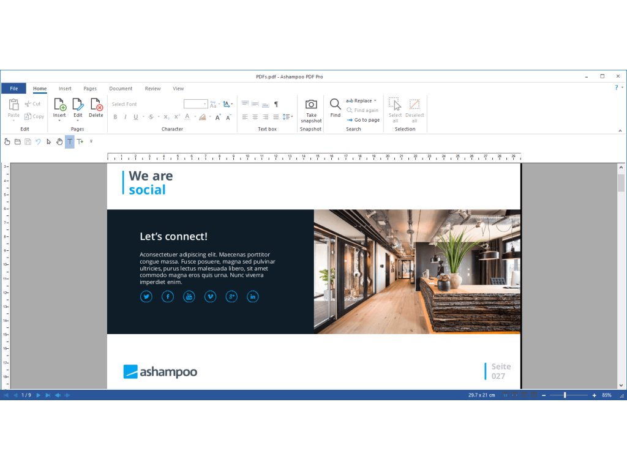Select the hand pan tool
627x470 pixels.
coord(59,142)
